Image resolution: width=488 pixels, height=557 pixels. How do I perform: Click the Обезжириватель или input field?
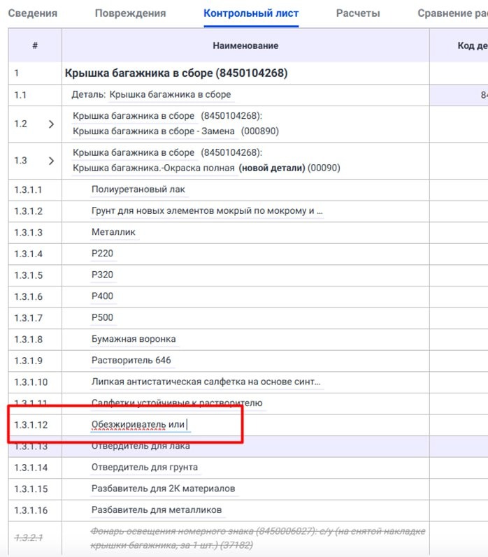[140, 425]
